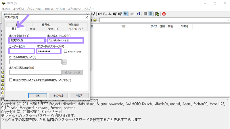Click the red abort transfer icon
The height and width of the screenshot is (129, 230).
(164, 14)
